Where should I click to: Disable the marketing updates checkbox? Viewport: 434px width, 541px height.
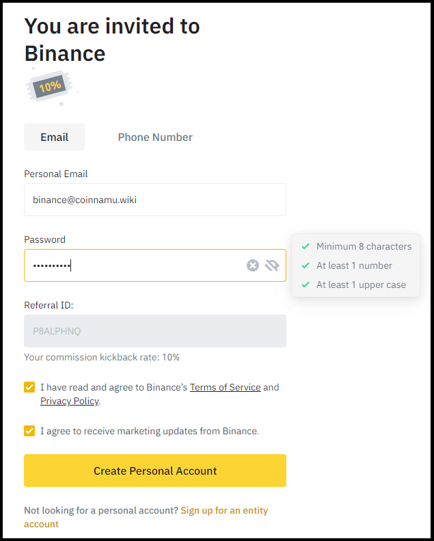coord(29,431)
